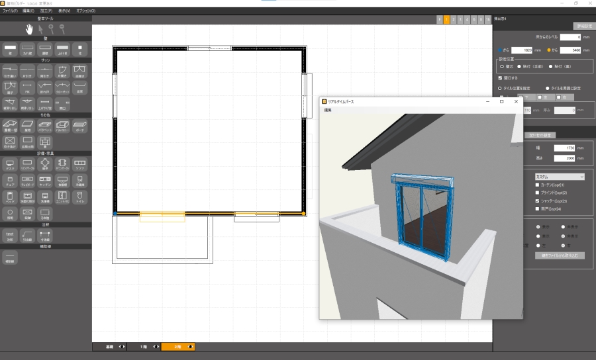Open the カスタム dropdown list
The width and height of the screenshot is (596, 360).
coord(560,177)
